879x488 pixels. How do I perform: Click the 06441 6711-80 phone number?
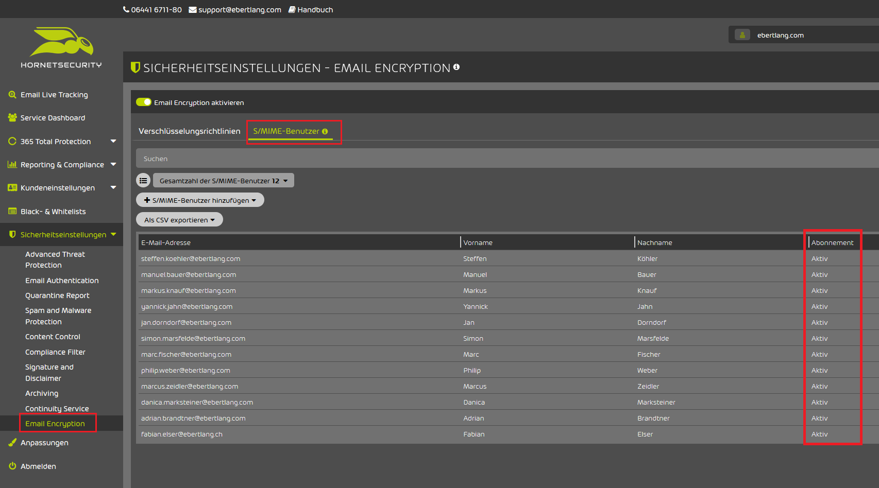[156, 10]
